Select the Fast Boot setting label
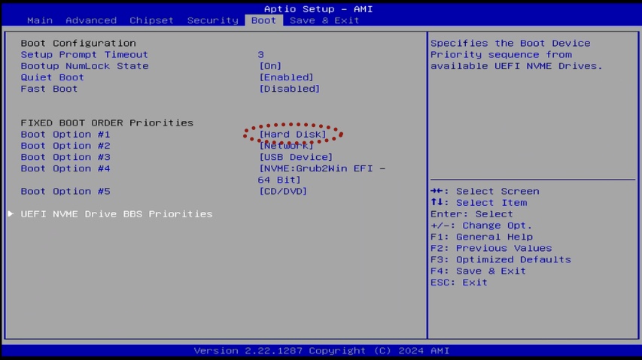Image resolution: width=642 pixels, height=360 pixels. [49, 89]
